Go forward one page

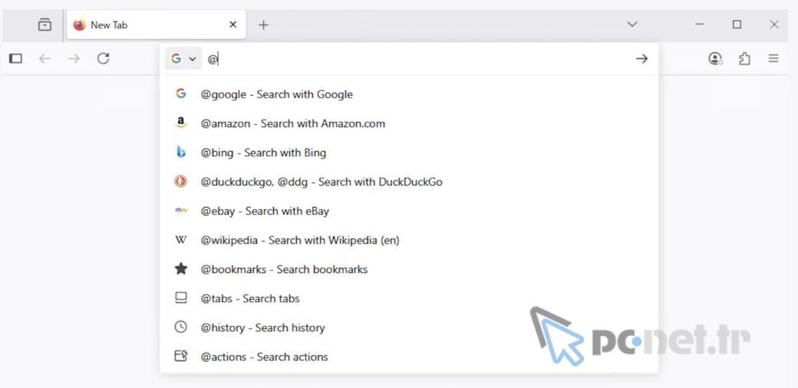(x=74, y=58)
